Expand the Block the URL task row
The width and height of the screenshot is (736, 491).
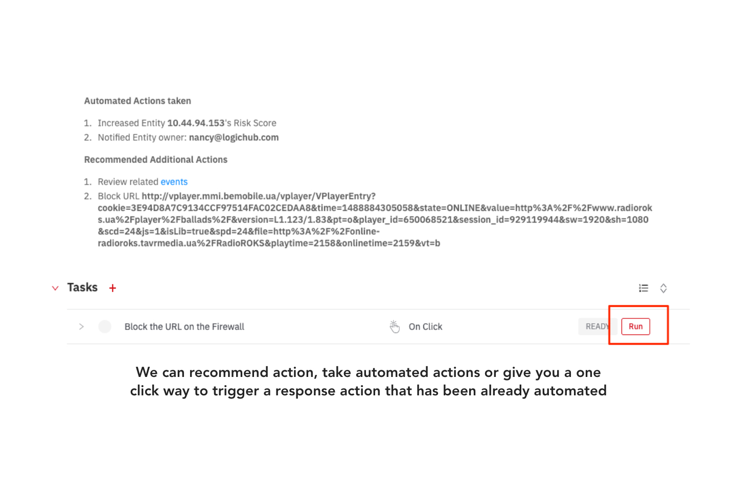(x=81, y=326)
